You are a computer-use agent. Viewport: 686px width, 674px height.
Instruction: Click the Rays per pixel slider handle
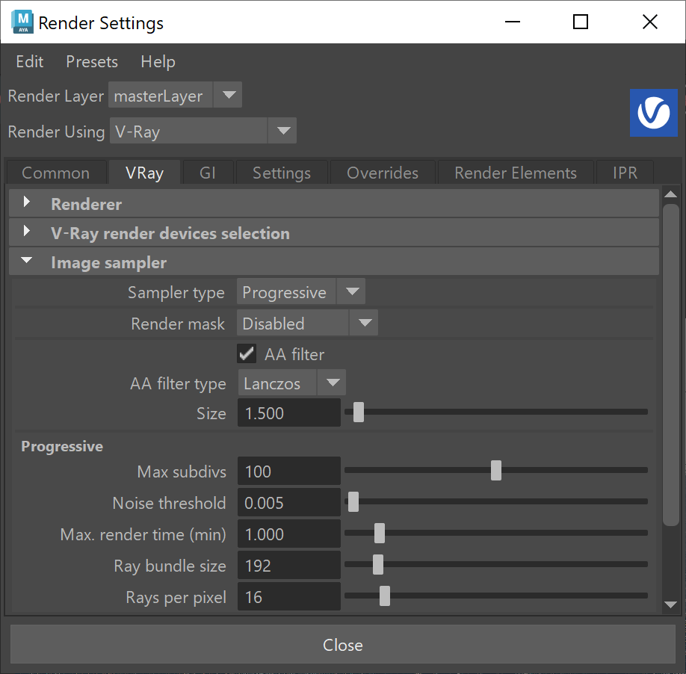tap(385, 596)
